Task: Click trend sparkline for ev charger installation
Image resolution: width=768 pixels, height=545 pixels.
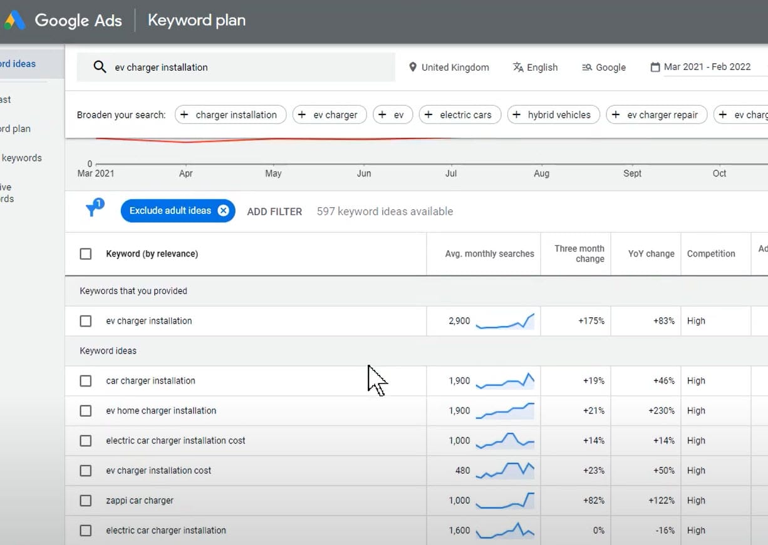Action: [505, 321]
